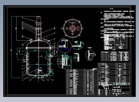
Task: Click the agitator motor atop the reactor
Action: click(38, 19)
